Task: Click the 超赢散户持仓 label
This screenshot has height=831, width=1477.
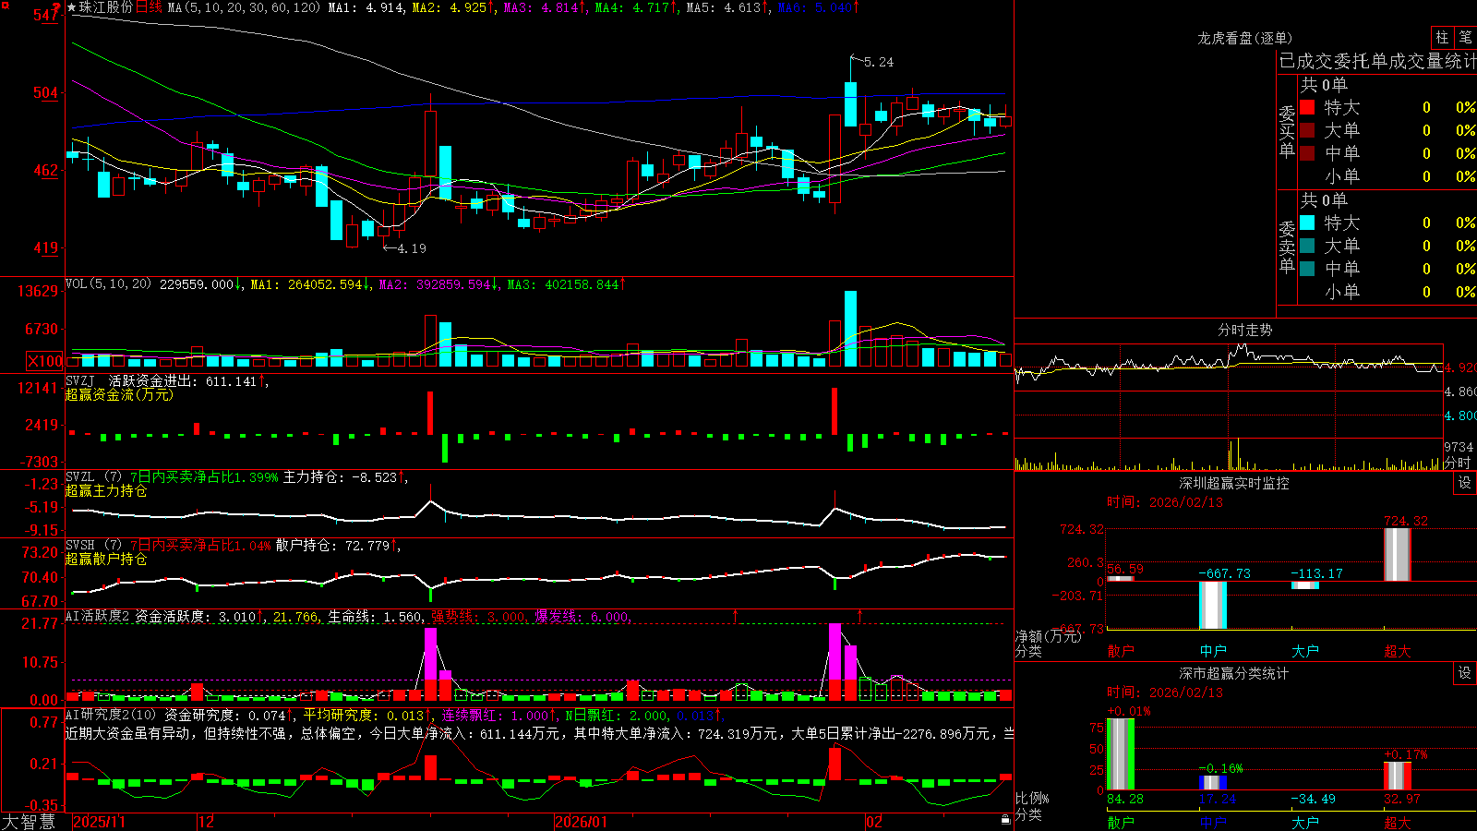Action: (106, 560)
